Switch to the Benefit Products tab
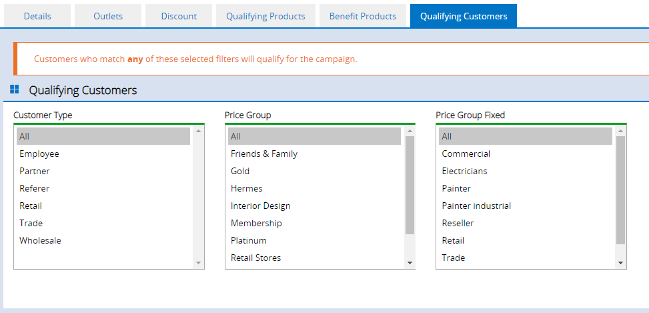This screenshot has width=649, height=313. pos(363,16)
